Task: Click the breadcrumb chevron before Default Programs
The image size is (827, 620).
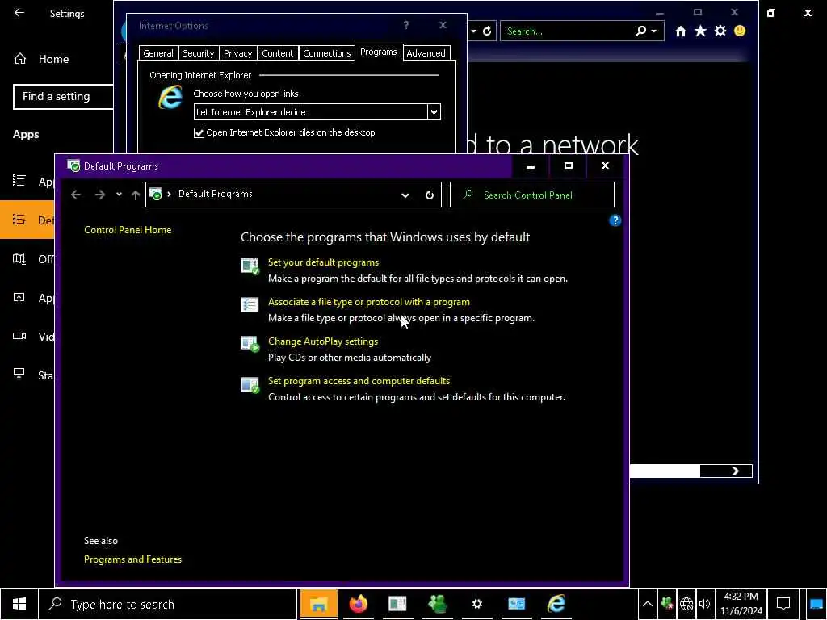Action: click(169, 194)
